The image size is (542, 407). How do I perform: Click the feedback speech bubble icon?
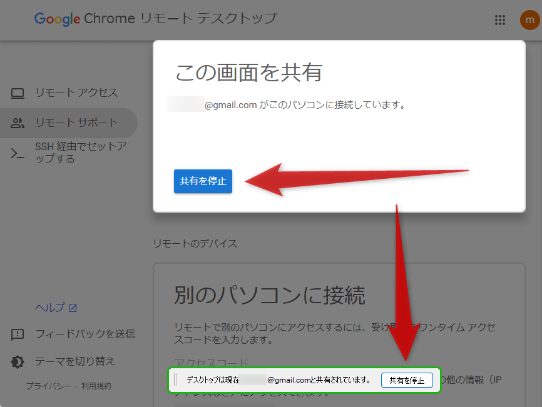coord(18,334)
